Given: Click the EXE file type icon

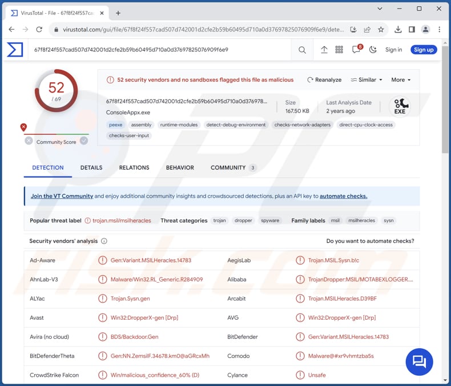Looking at the screenshot, I should [400, 106].
